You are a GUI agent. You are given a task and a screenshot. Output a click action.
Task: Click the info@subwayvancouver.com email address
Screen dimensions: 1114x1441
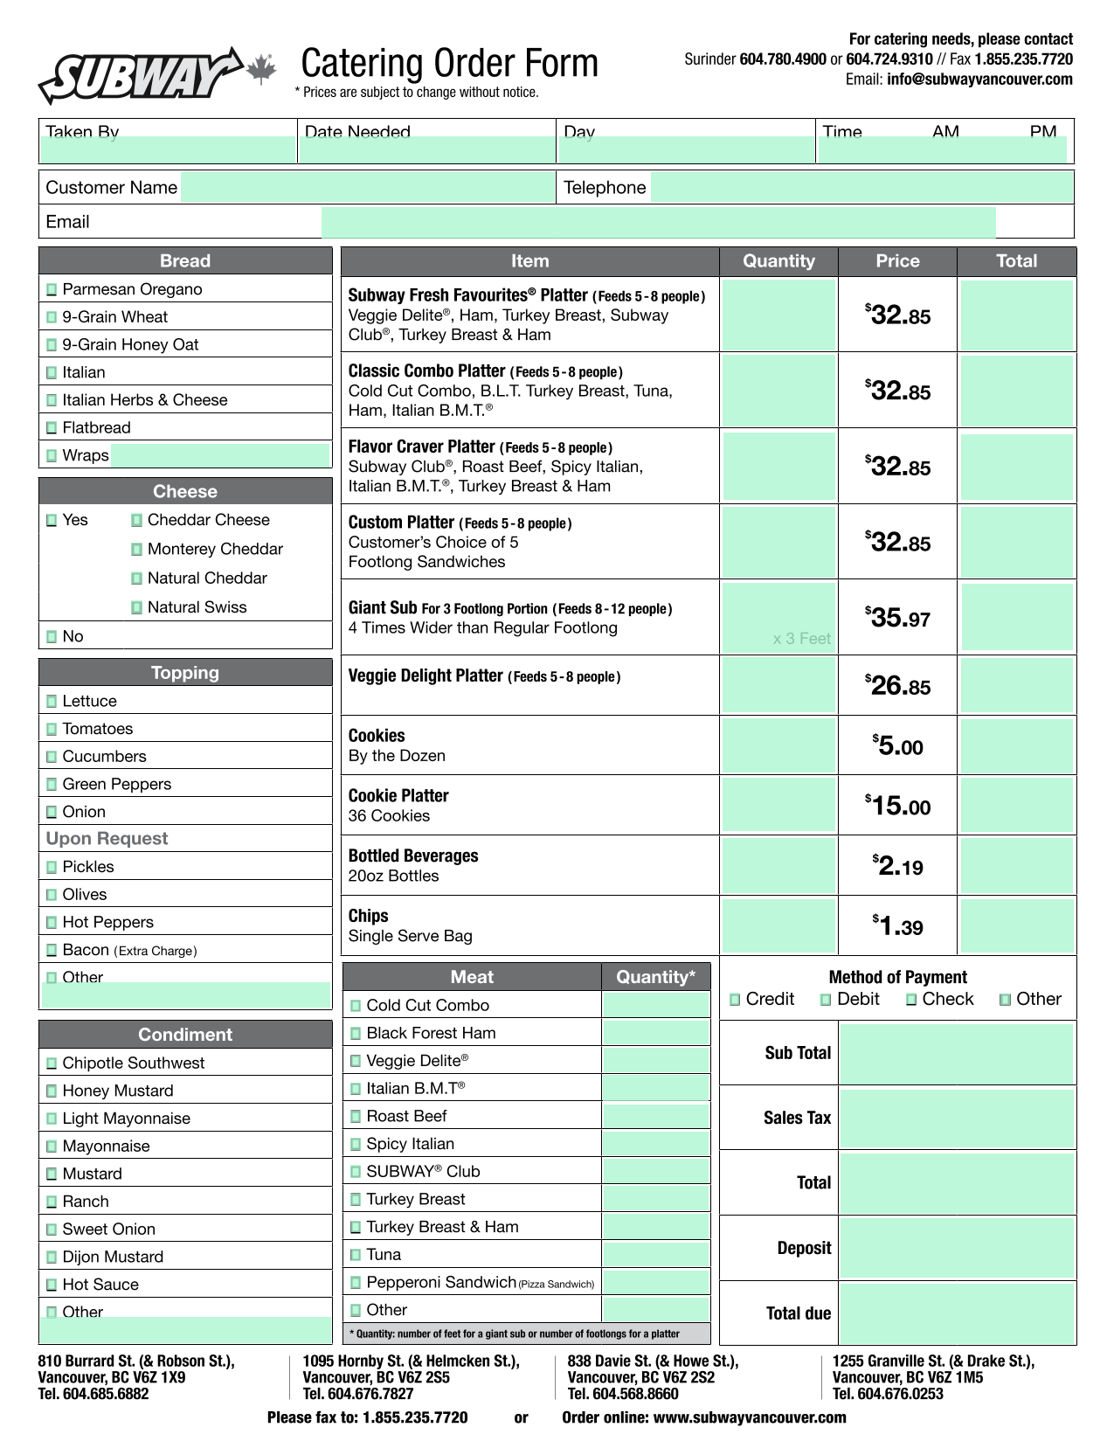pos(979,80)
